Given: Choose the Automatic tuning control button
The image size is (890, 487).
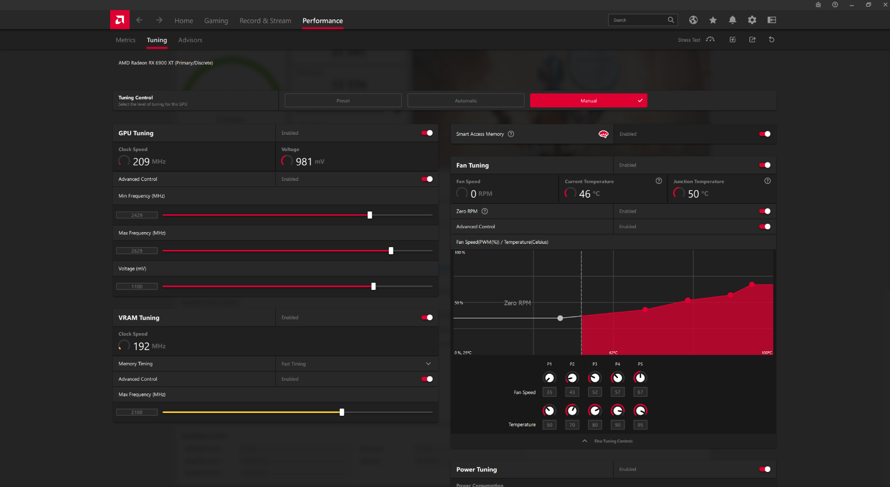Looking at the screenshot, I should [x=466, y=101].
